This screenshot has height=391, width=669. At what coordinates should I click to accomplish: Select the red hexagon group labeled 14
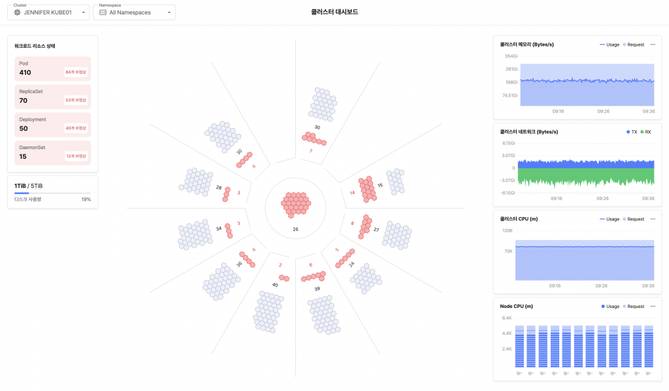click(367, 189)
